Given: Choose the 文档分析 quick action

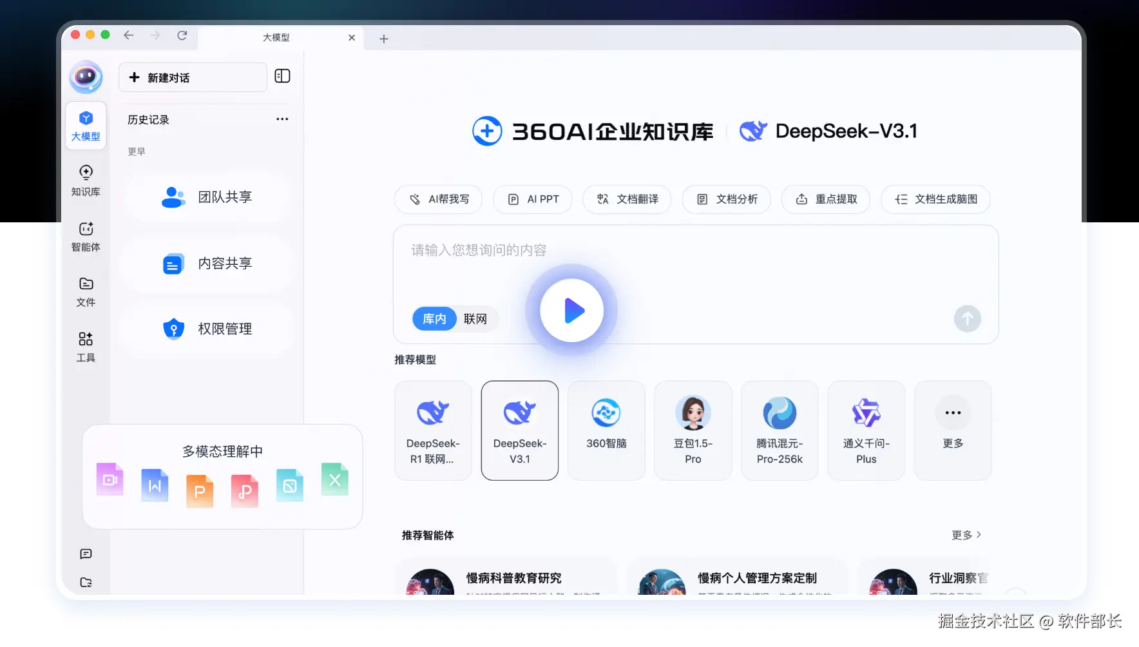Looking at the screenshot, I should click(727, 199).
